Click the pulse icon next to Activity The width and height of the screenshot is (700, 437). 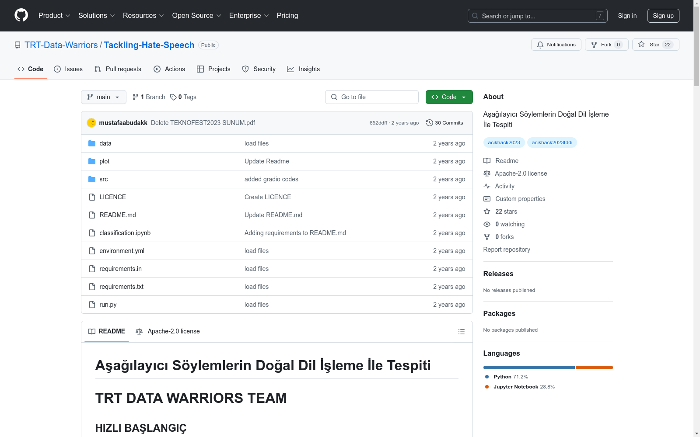tap(487, 186)
